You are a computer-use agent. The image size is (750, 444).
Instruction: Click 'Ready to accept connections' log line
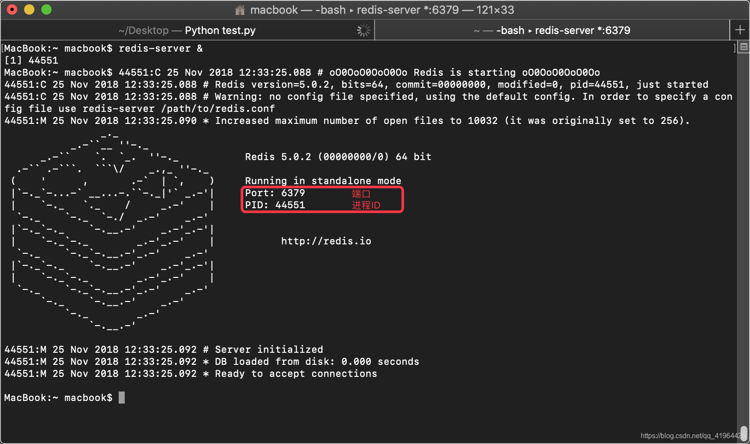tap(191, 374)
